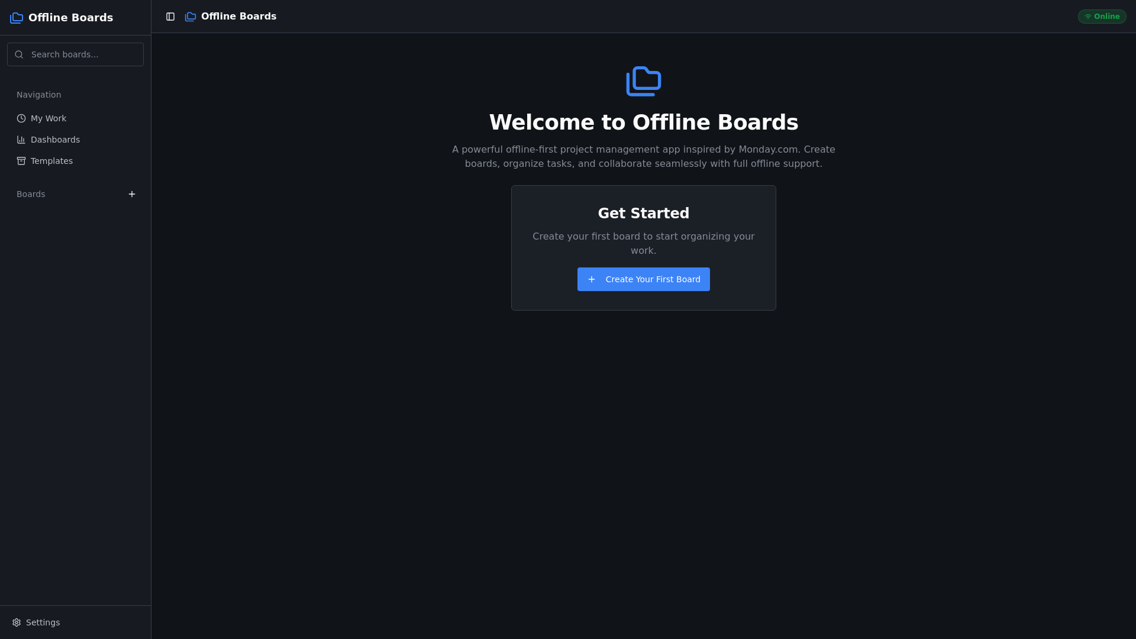Click the Welcome to Offline Boards heading

(x=644, y=122)
